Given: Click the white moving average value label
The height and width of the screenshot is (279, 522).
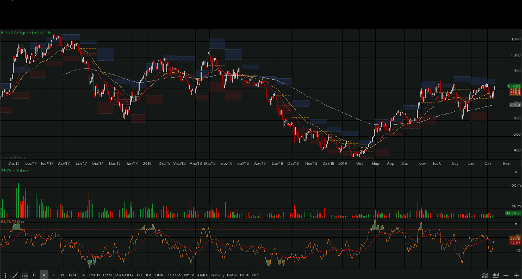Looking at the screenshot, I should pos(514,105).
